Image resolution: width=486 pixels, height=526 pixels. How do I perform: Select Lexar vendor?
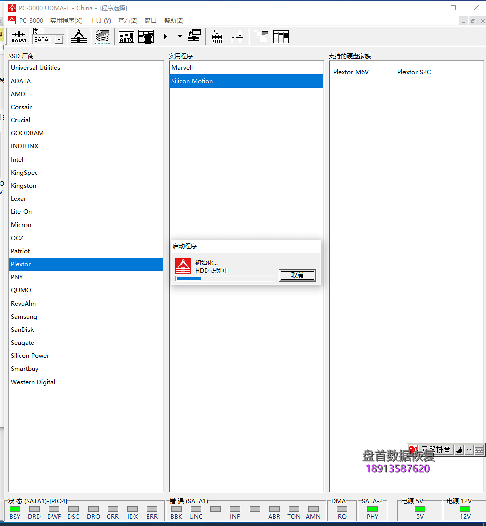(86, 199)
